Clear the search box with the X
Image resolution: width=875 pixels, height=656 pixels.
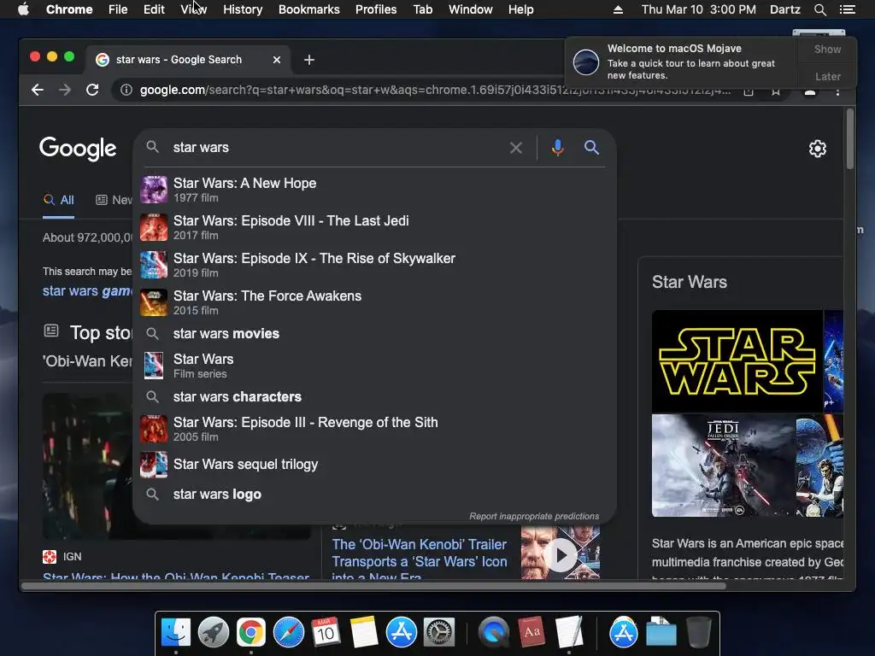(516, 148)
